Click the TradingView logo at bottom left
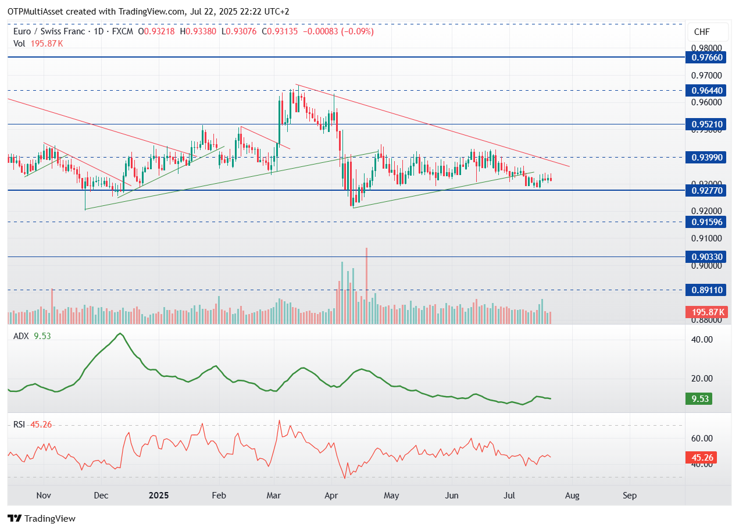The height and width of the screenshot is (531, 739). point(41,518)
